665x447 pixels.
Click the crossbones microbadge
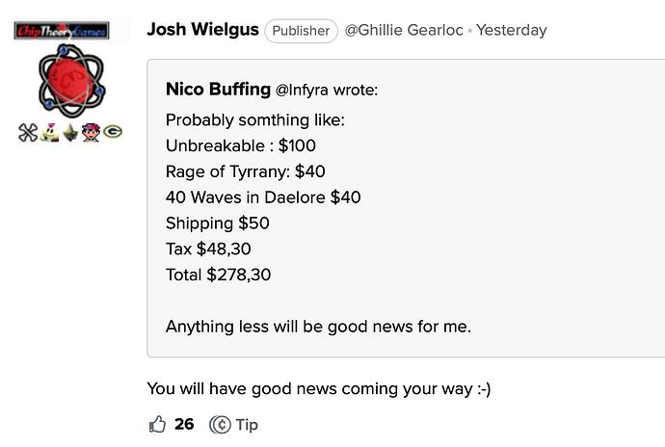[x=27, y=134]
